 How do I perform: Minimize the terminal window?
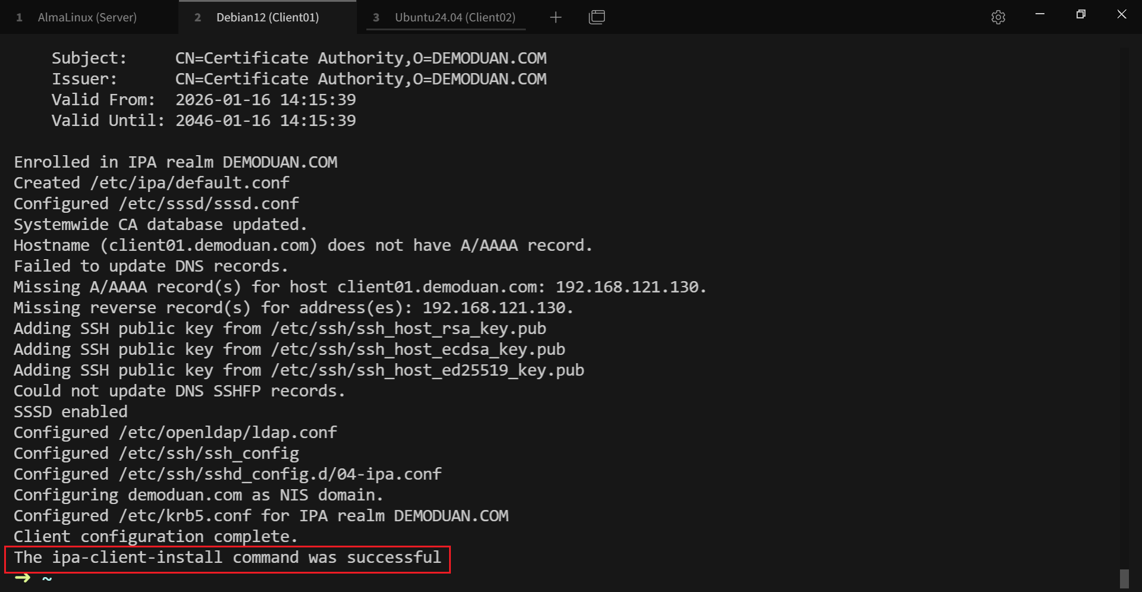tap(1040, 14)
